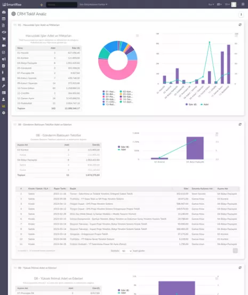Open the donut chart's menu icon

click(138, 36)
